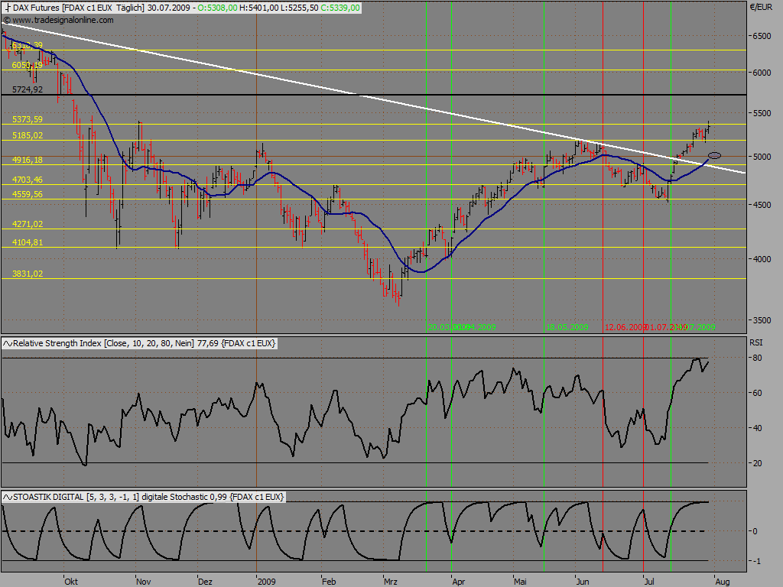This screenshot has width=783, height=587.
Task: Click the 2009 year label on time axis
Action: [x=265, y=580]
